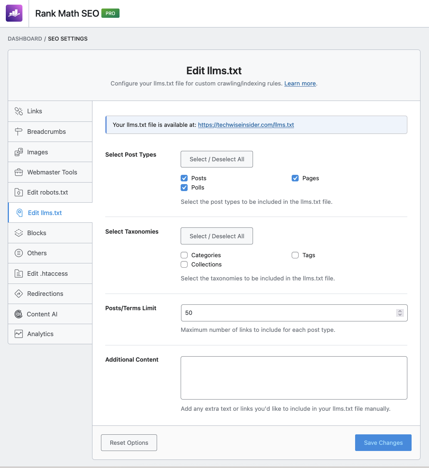Click the Webmaster Tools toolbox icon
The image size is (429, 468).
(19, 172)
